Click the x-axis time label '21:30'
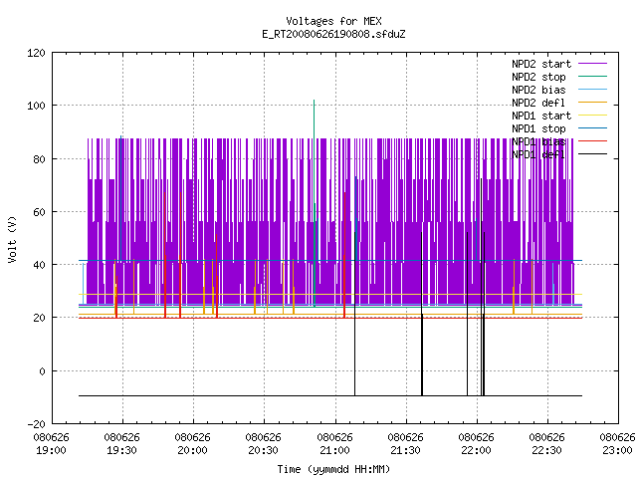This screenshot has height=478, width=637. coord(405,451)
